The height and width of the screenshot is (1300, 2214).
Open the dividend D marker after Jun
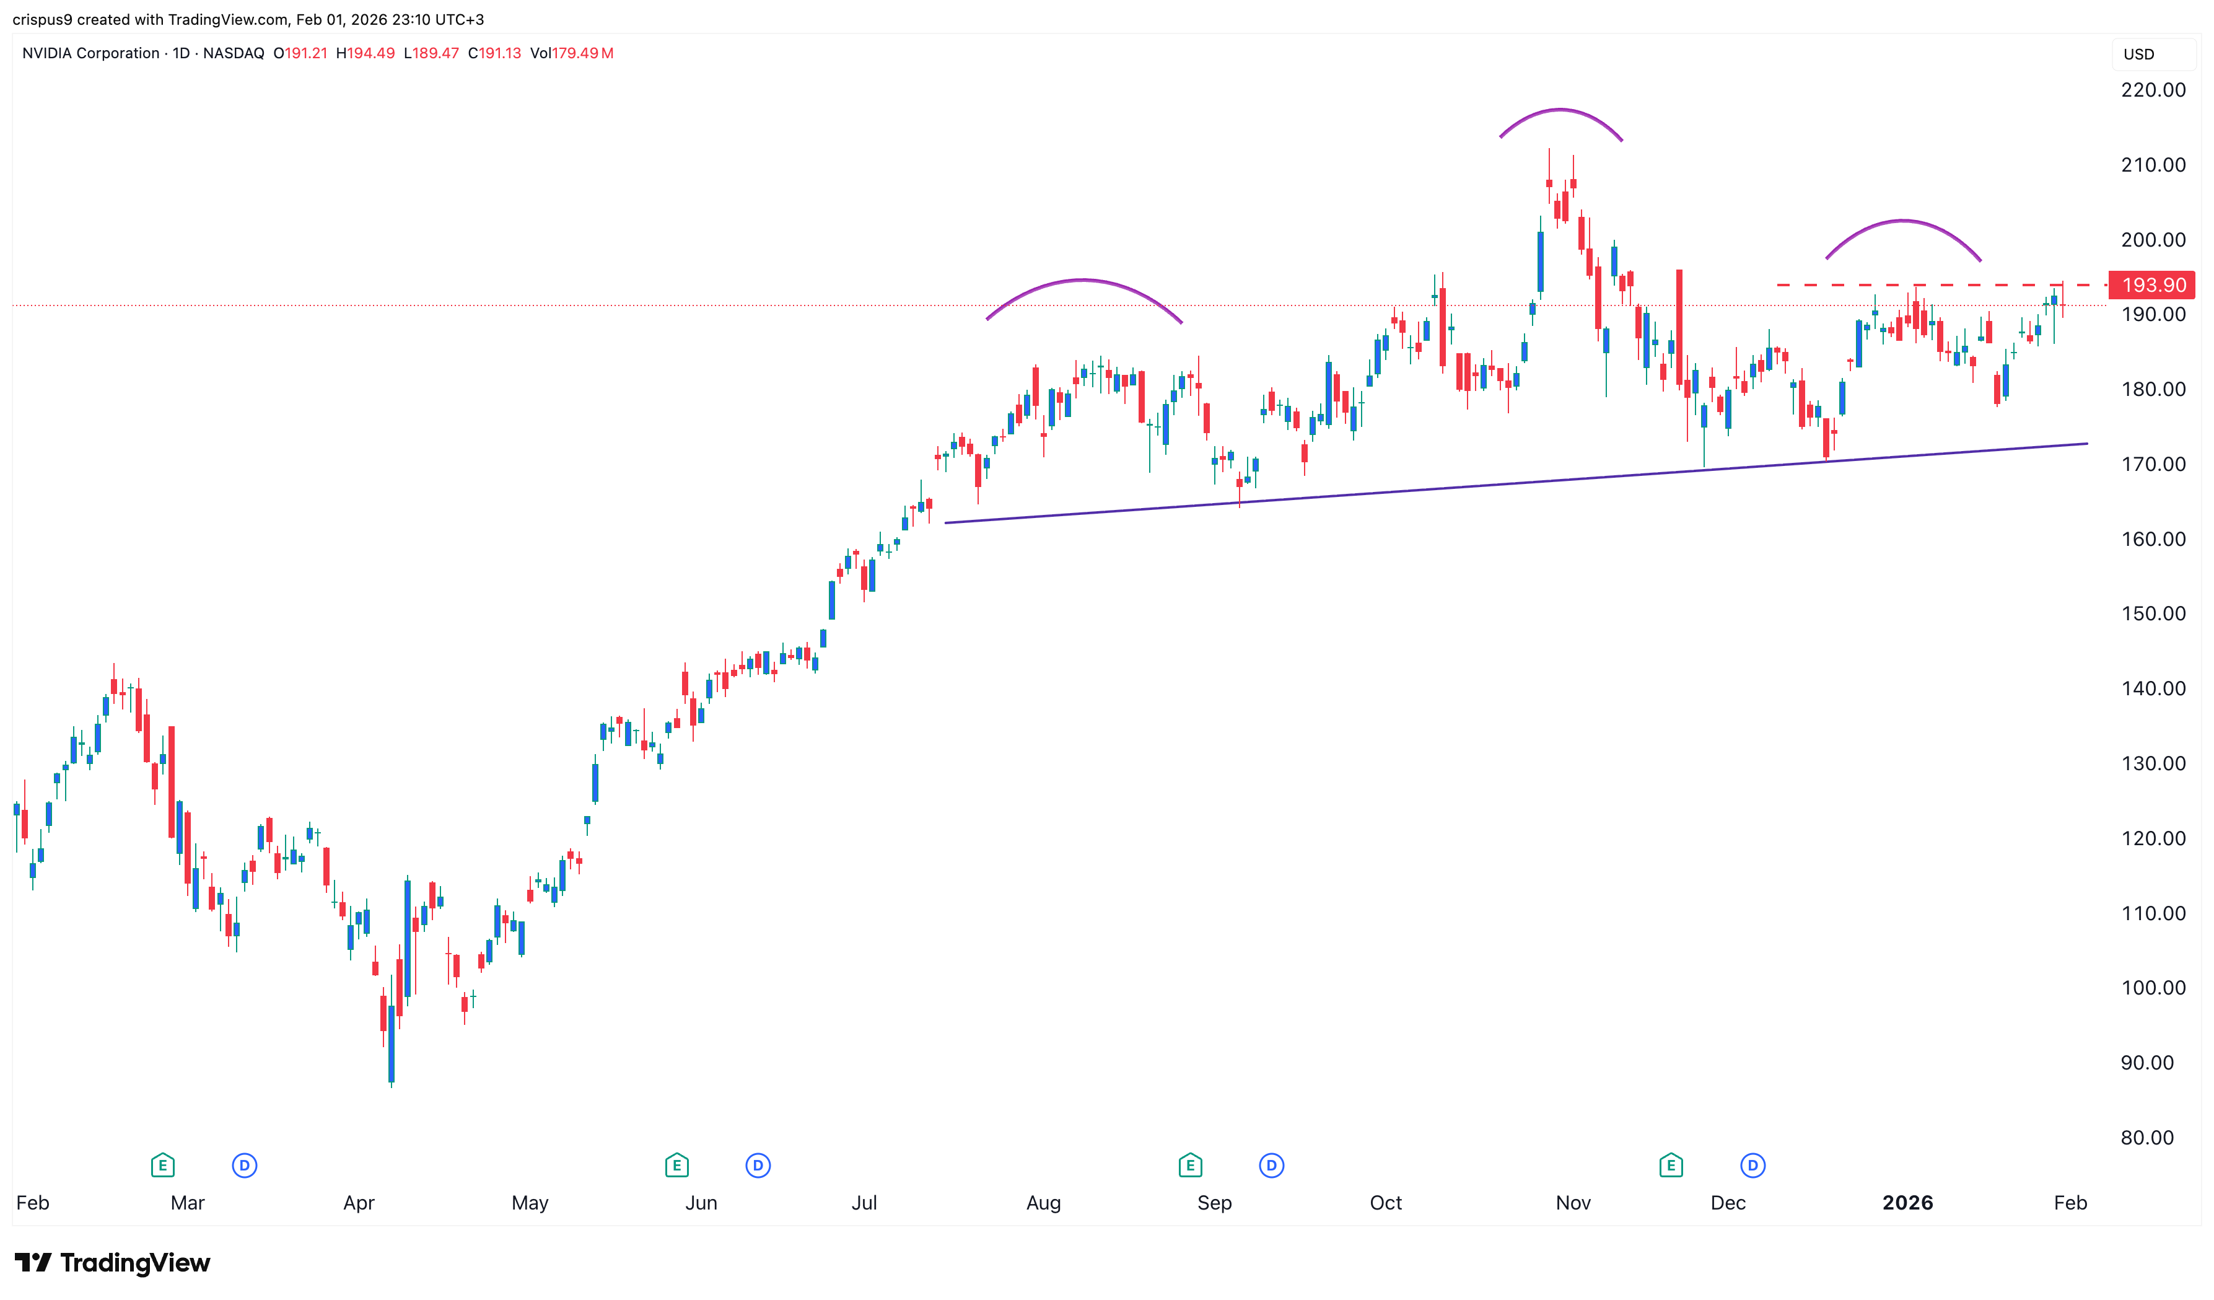[x=758, y=1166]
